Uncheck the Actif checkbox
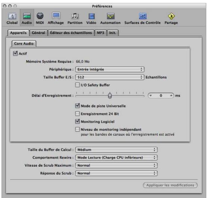The image size is (207, 198). click(15, 53)
